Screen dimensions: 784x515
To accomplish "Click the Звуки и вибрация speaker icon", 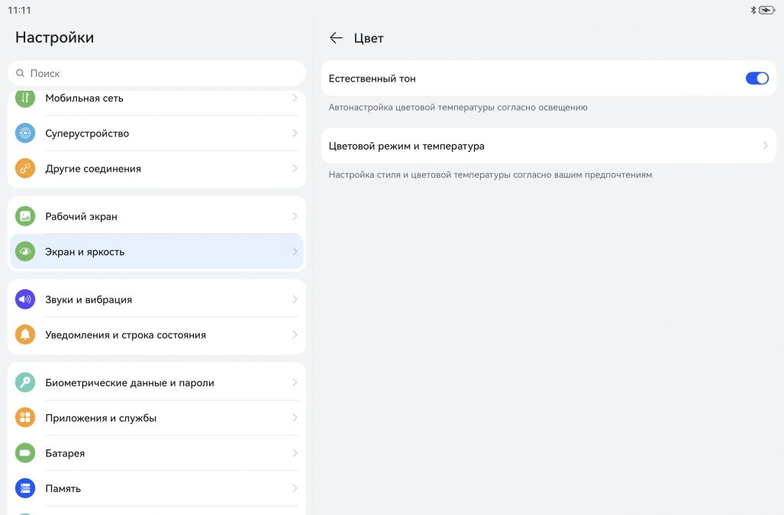I will click(x=25, y=300).
